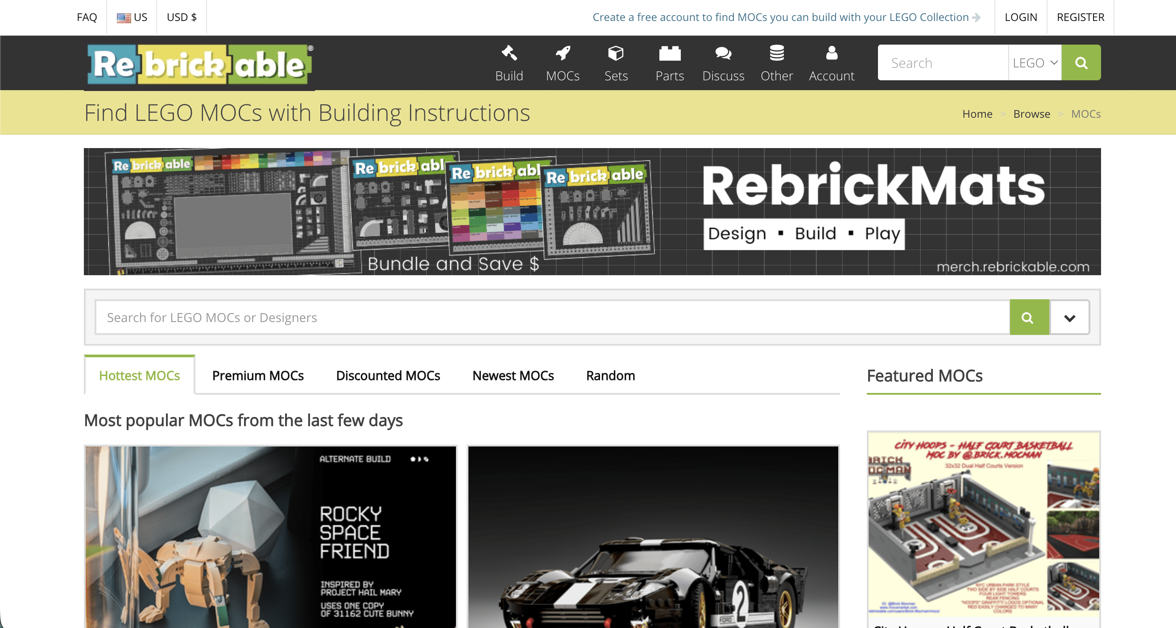Viewport: 1176px width, 628px height.
Task: Expand advanced MOC search options chevron
Action: (1069, 318)
